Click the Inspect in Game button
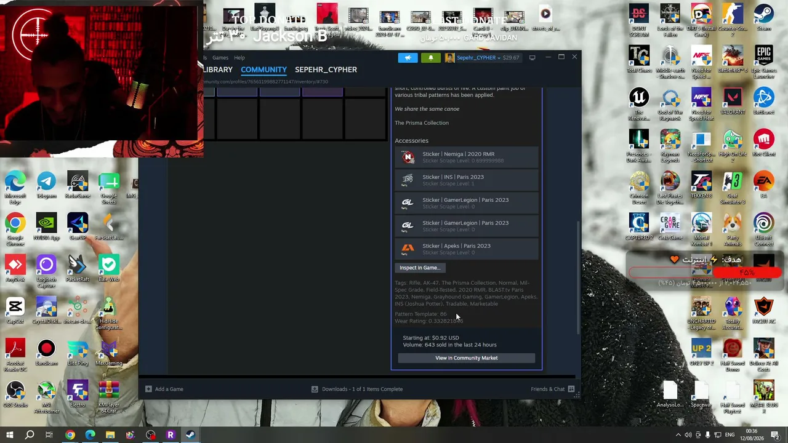788x443 pixels. [420, 268]
